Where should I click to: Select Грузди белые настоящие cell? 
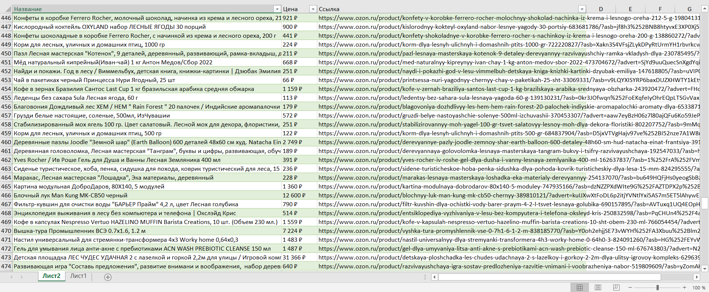pos(147,115)
